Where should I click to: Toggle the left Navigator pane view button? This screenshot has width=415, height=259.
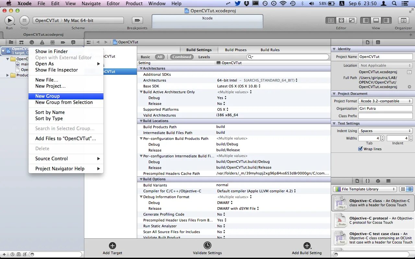(366, 20)
